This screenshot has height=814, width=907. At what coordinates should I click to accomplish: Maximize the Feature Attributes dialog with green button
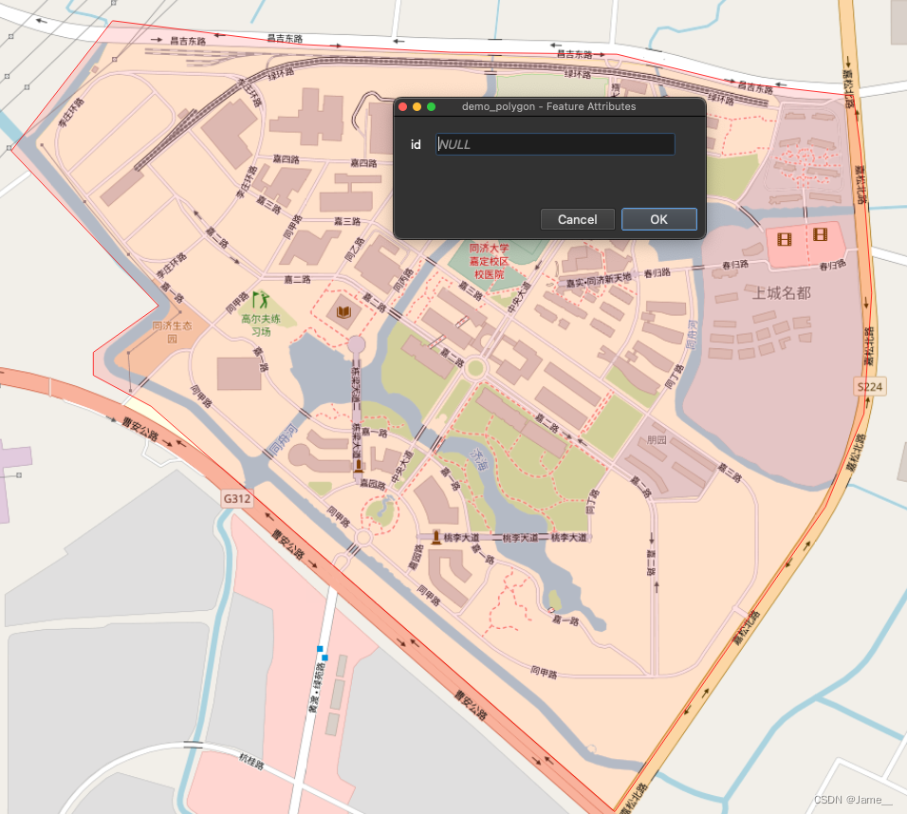(x=431, y=106)
